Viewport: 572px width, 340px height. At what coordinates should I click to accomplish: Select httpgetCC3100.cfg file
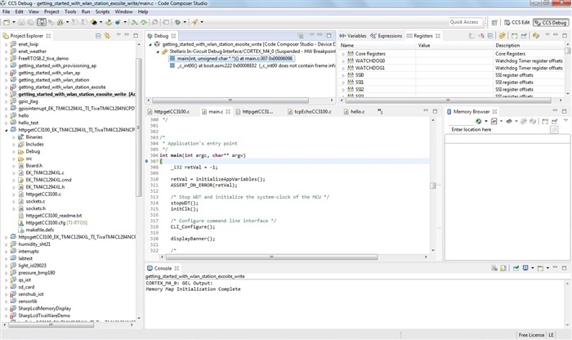point(53,222)
